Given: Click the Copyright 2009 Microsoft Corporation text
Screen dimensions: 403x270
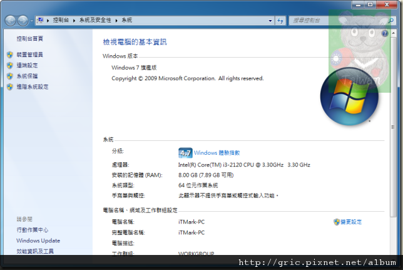Looking at the screenshot, I should [188, 78].
